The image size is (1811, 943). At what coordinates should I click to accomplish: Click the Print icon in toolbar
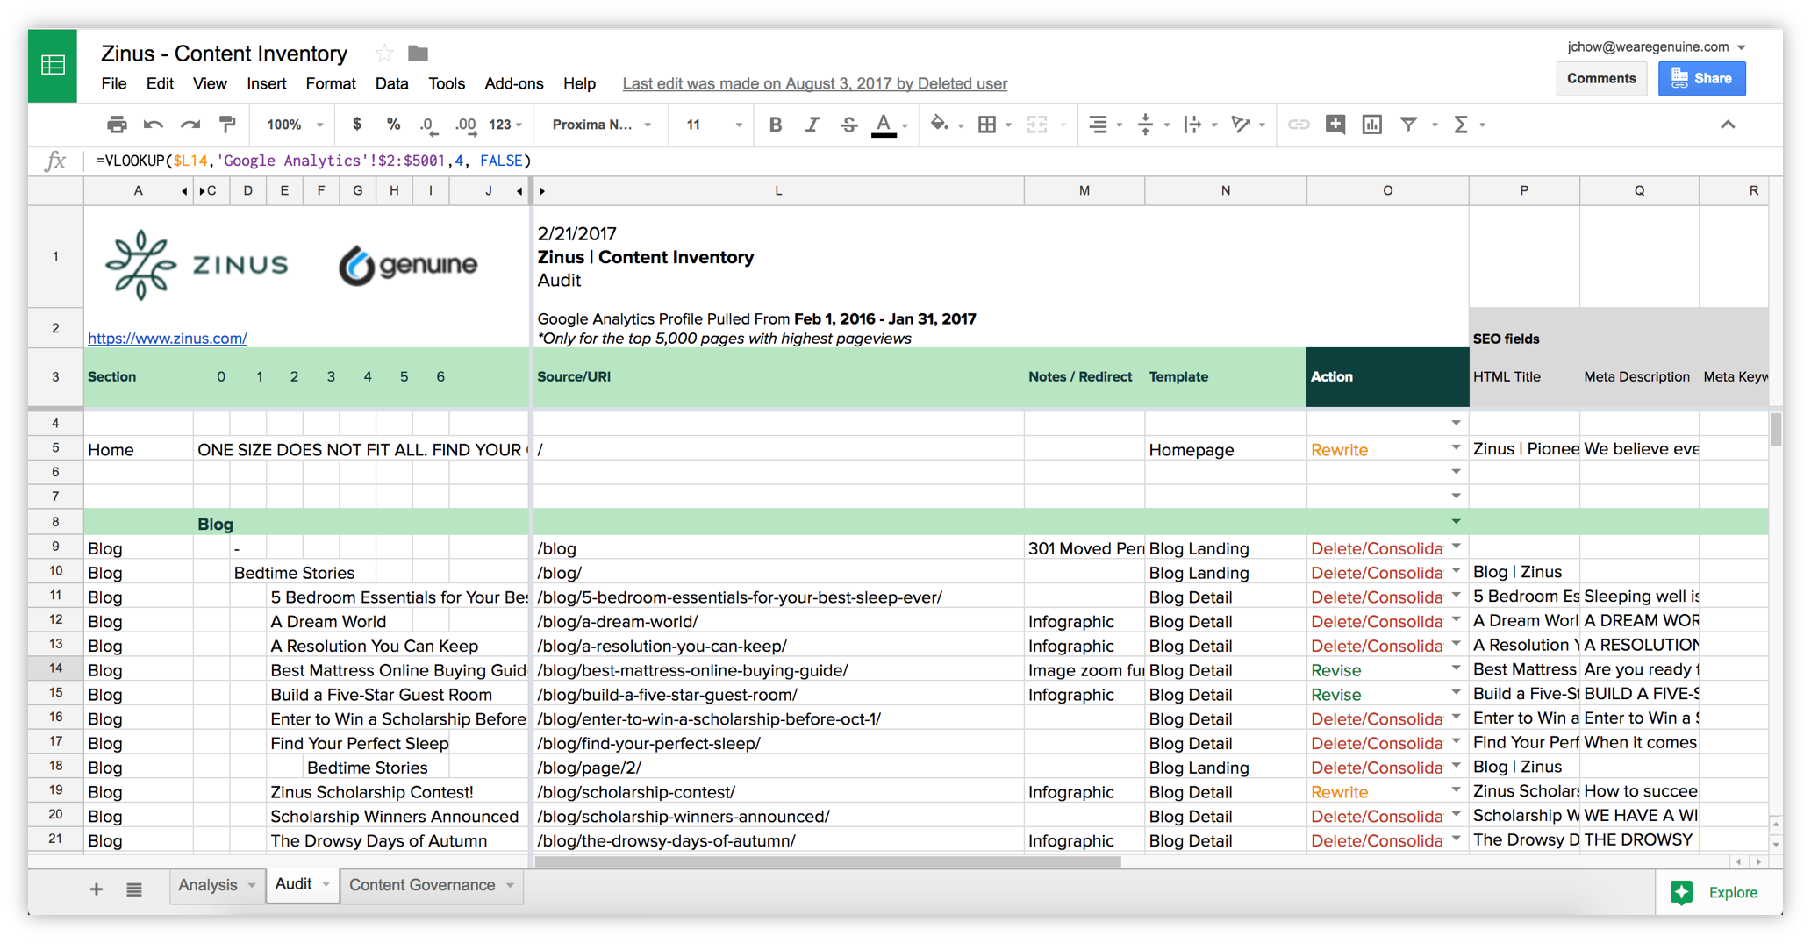(x=117, y=125)
